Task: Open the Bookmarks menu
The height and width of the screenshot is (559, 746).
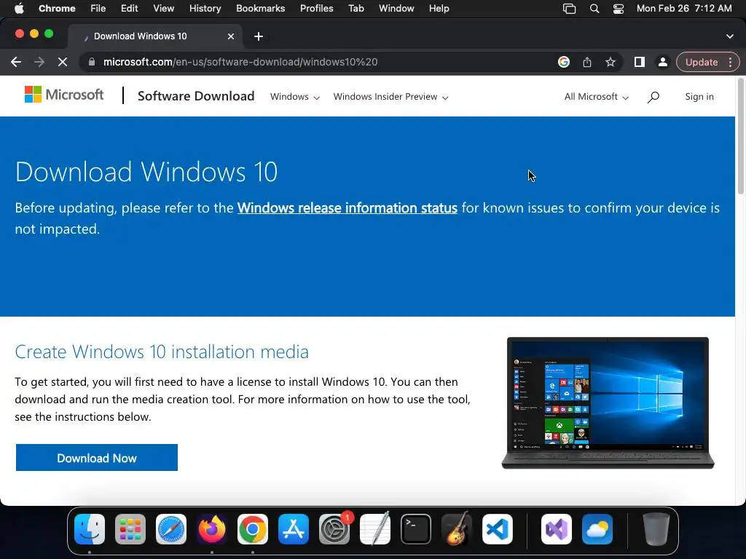Action: pos(260,8)
